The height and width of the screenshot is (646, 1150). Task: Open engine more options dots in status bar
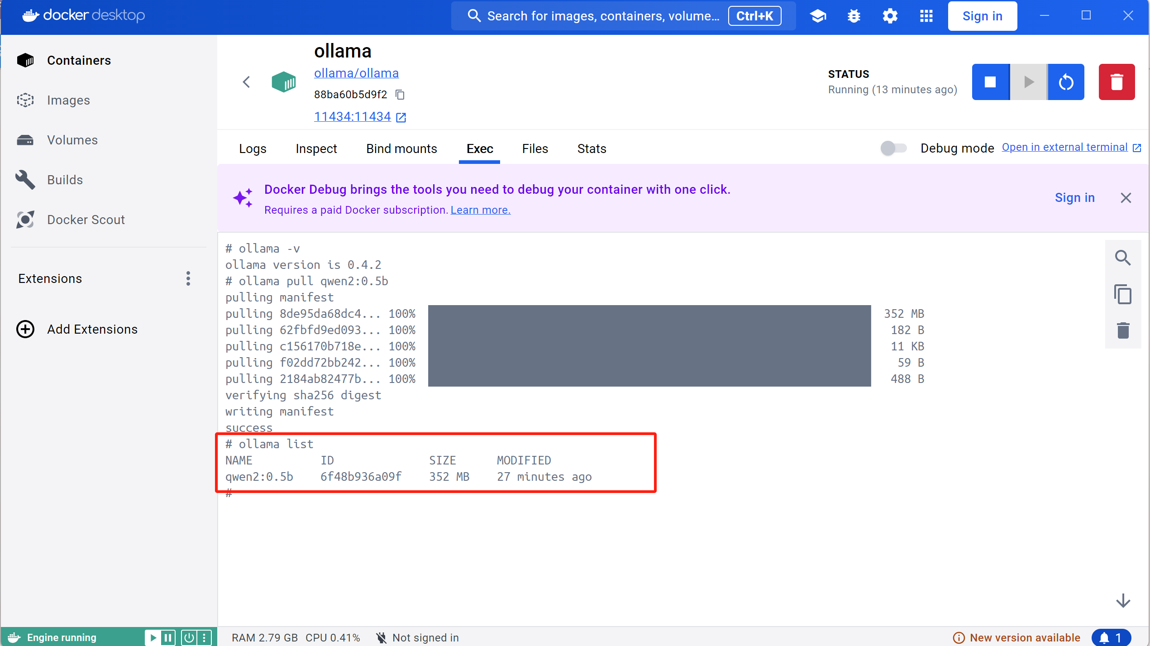204,638
